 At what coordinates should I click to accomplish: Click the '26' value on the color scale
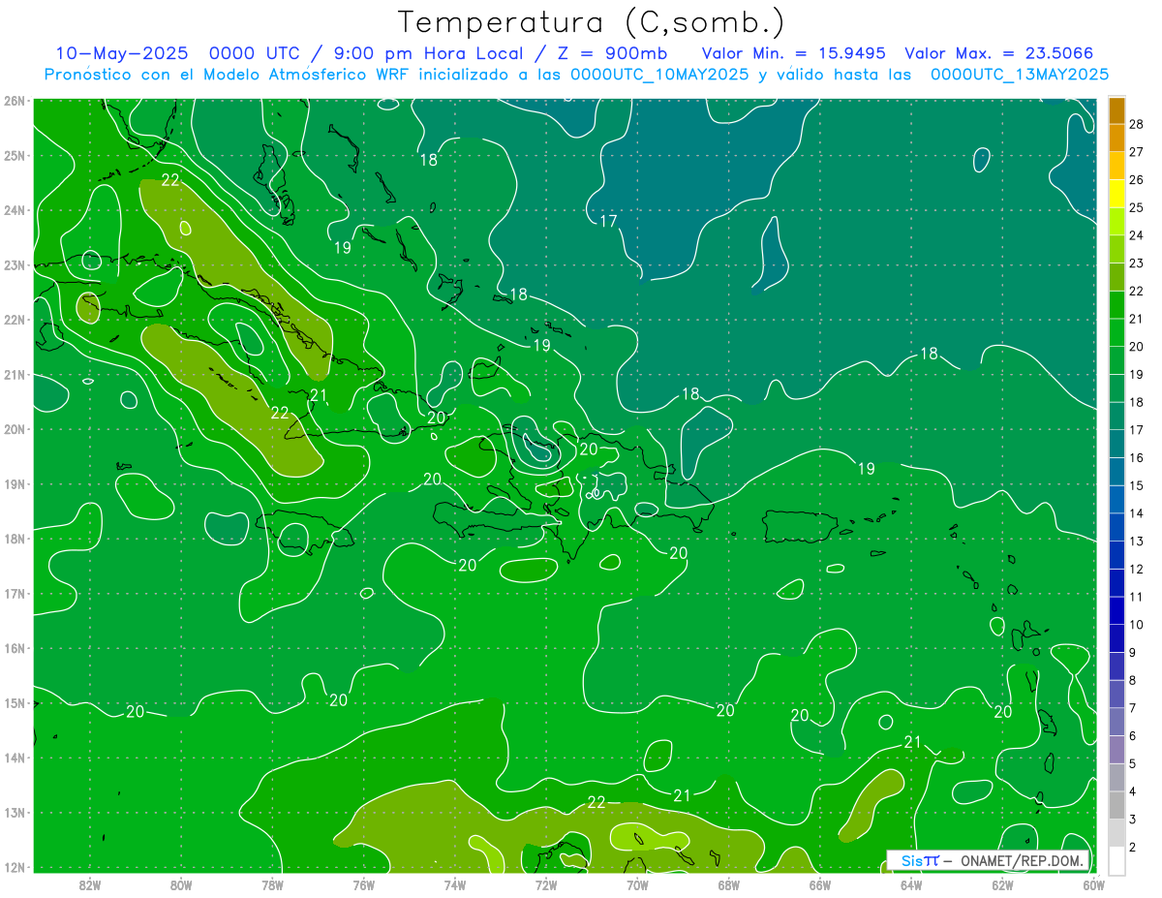(x=1137, y=180)
